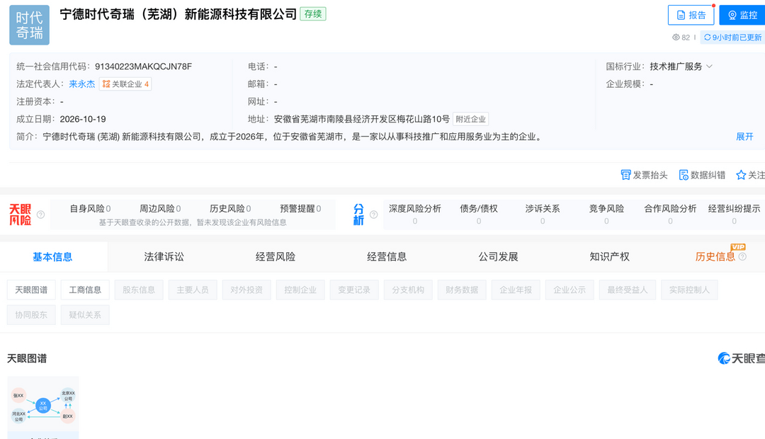This screenshot has height=439, width=765.
Task: Open 竞争风险 analysis
Action: [x=606, y=214]
